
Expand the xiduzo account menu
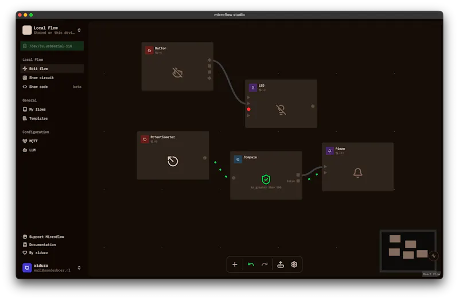pos(79,267)
